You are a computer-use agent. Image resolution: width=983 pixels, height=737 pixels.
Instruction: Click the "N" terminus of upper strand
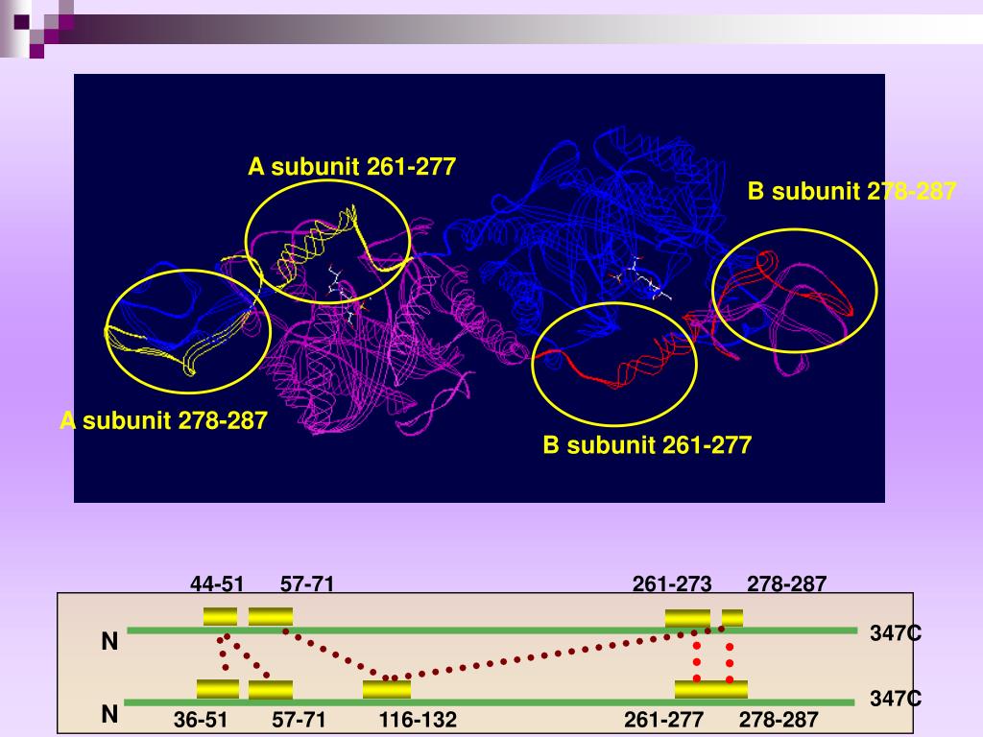click(x=109, y=641)
